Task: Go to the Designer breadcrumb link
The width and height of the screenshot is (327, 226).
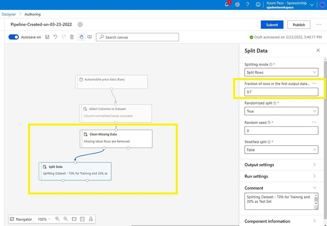Action: pos(9,14)
